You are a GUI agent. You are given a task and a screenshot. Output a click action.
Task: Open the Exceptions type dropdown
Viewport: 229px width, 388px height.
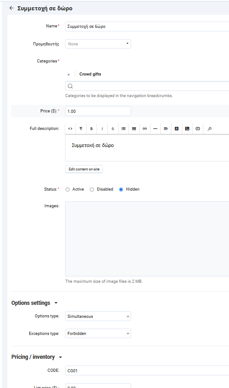pyautogui.click(x=98, y=333)
